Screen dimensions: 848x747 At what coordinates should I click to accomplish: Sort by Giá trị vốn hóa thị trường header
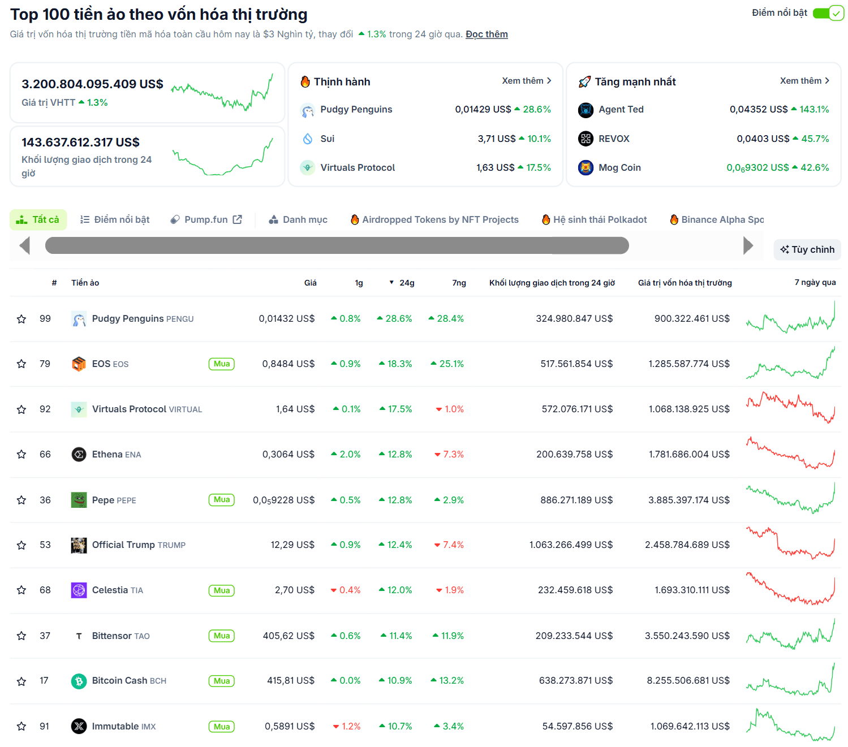pos(685,283)
